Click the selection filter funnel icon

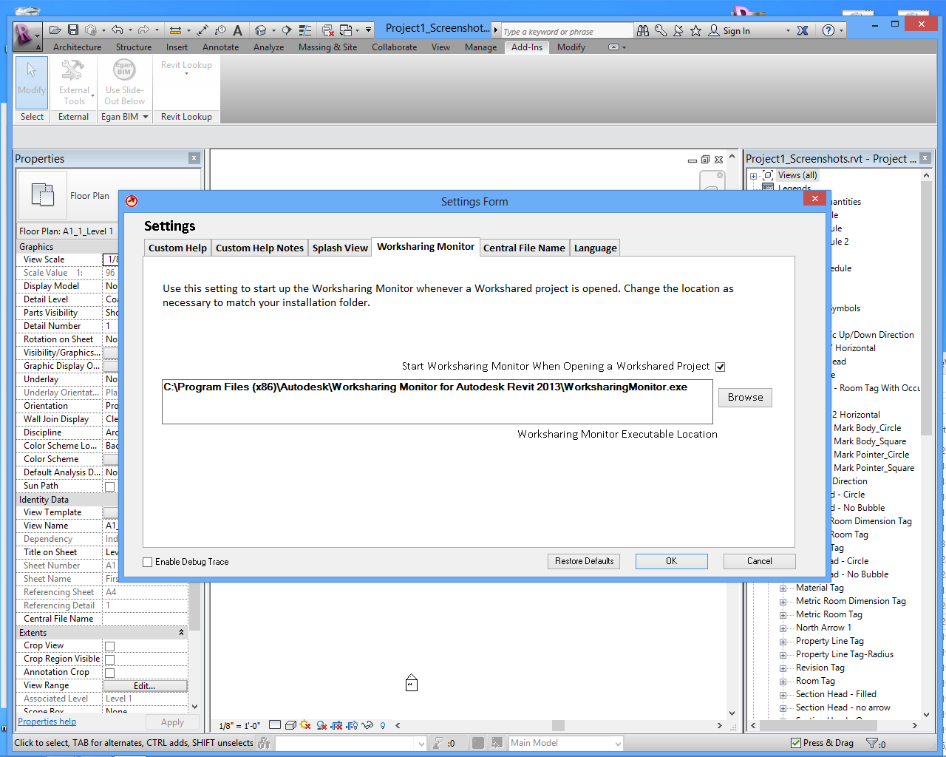click(874, 743)
